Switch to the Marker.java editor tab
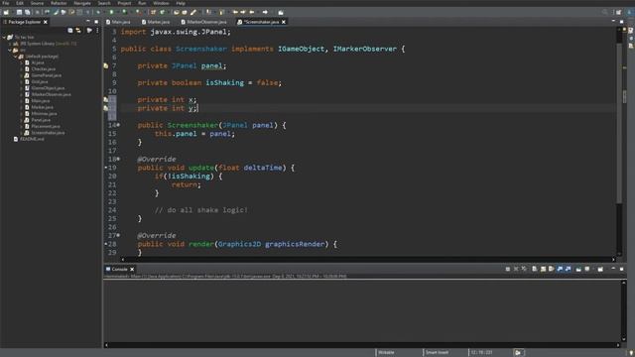The height and width of the screenshot is (357, 635). [156, 22]
